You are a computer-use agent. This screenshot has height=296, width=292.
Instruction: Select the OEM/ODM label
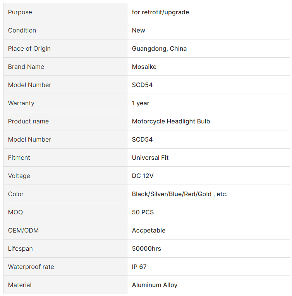point(23,230)
